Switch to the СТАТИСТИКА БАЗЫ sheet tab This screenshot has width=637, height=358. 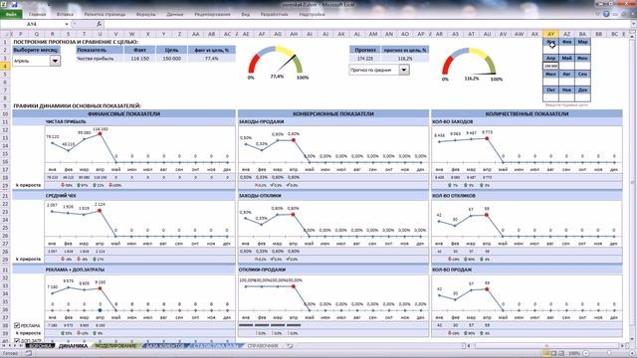217,346
